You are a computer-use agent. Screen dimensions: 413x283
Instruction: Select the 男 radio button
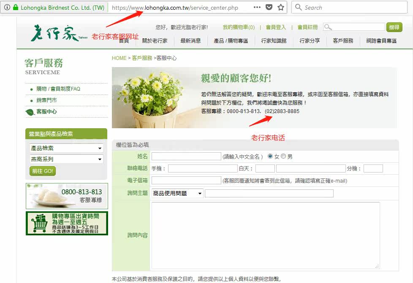tap(283, 156)
